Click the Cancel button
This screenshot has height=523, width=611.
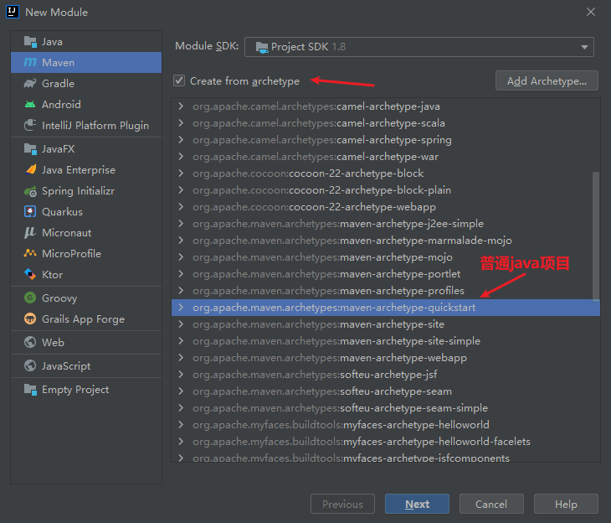[491, 504]
